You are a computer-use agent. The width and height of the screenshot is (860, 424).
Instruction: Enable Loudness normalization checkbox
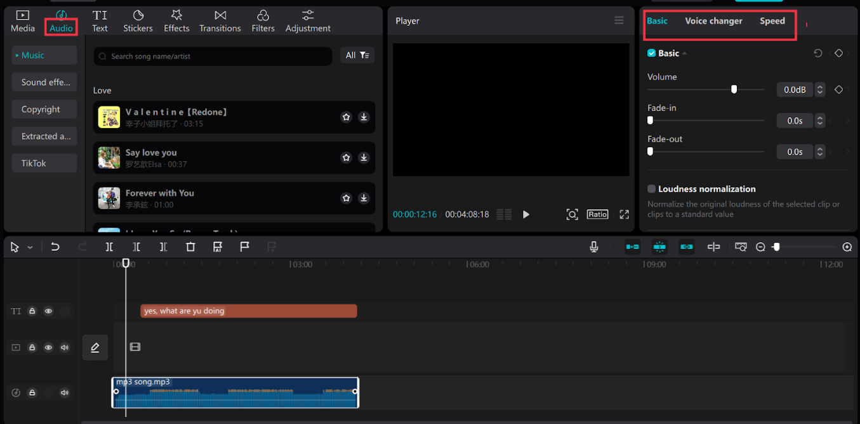pyautogui.click(x=651, y=189)
